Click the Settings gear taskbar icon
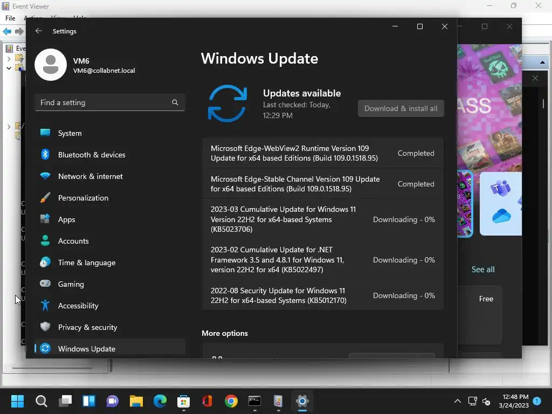 point(302,401)
